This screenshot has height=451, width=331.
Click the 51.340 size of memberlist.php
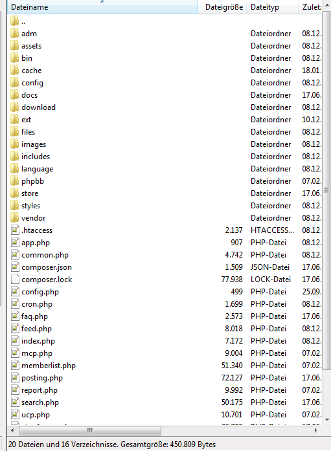(232, 366)
